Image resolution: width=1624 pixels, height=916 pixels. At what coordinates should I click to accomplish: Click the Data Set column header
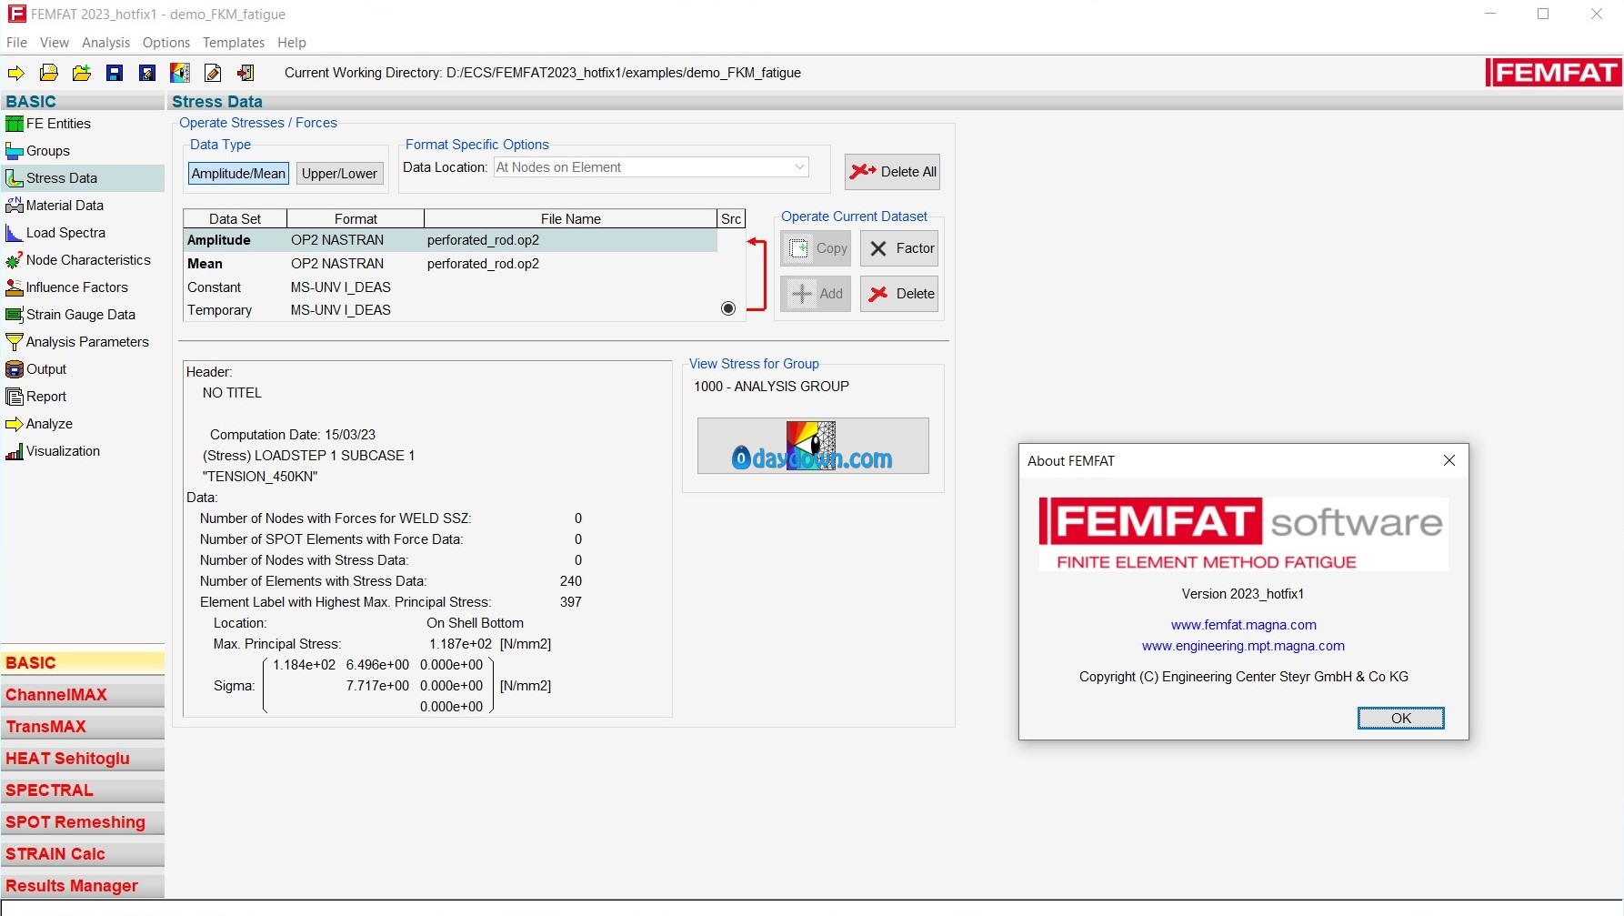tap(236, 219)
